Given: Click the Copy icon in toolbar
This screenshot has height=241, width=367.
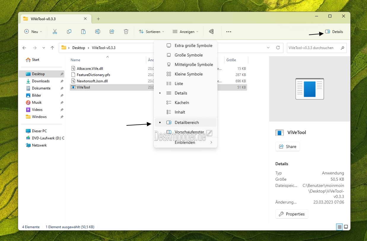Looking at the screenshot, I should click(x=69, y=31).
